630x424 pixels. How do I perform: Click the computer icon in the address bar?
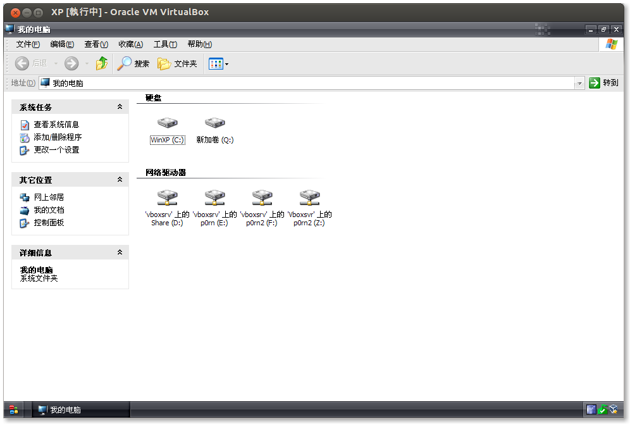[46, 83]
